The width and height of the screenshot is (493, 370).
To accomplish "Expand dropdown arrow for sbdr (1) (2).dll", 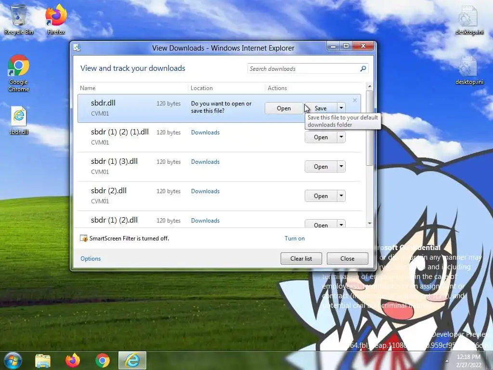I will (341, 224).
